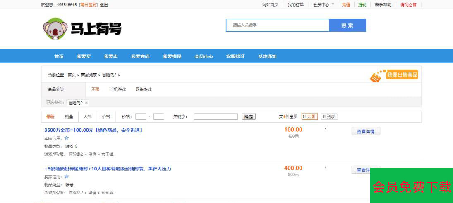Click seller credit star of second listing

(67, 176)
